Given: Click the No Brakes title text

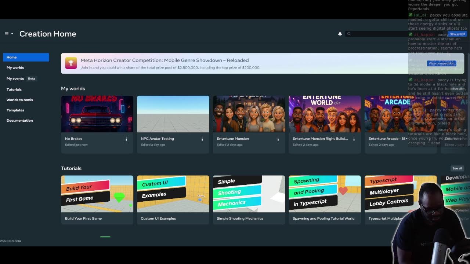Looking at the screenshot, I should point(73,139).
